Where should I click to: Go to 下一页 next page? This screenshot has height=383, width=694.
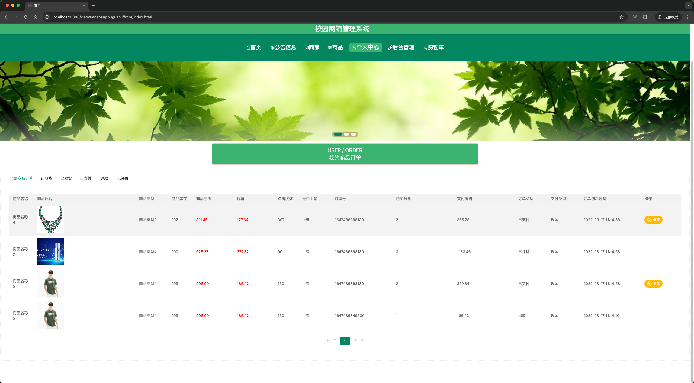pos(359,341)
